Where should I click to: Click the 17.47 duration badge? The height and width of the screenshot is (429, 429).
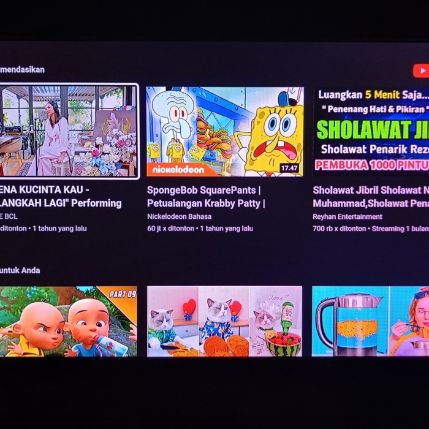(x=289, y=168)
